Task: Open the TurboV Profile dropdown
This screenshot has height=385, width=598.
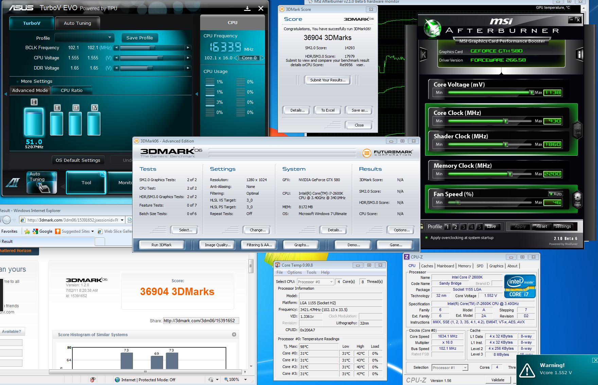Action: click(x=84, y=38)
